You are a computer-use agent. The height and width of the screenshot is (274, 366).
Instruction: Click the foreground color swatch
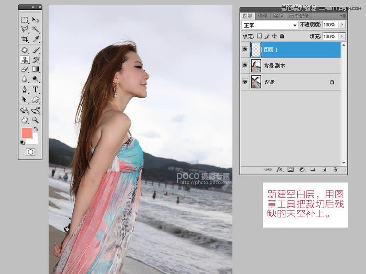coord(27,133)
